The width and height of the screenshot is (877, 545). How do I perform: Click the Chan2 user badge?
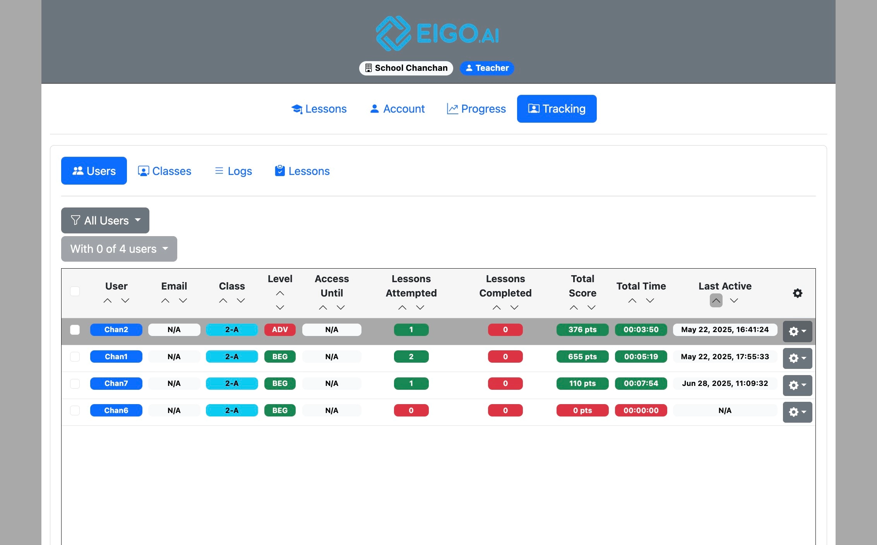coord(116,330)
